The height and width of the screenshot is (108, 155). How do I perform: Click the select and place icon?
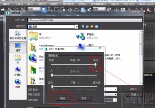(89, 9)
